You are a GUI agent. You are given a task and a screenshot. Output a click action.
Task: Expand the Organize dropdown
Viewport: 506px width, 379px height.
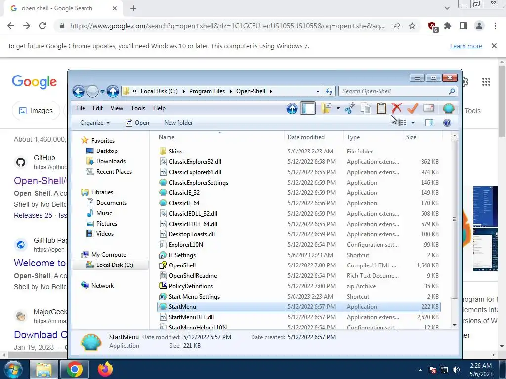(95, 123)
